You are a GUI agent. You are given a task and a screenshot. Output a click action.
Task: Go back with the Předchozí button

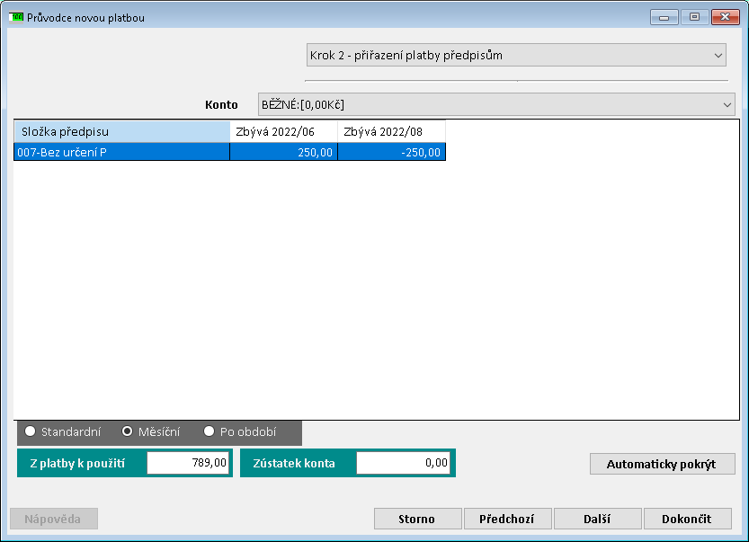point(507,519)
